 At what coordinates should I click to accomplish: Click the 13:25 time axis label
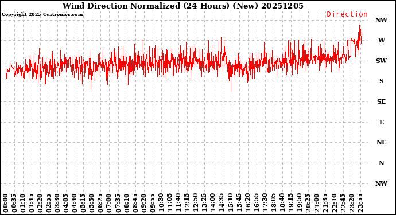coord(204,204)
